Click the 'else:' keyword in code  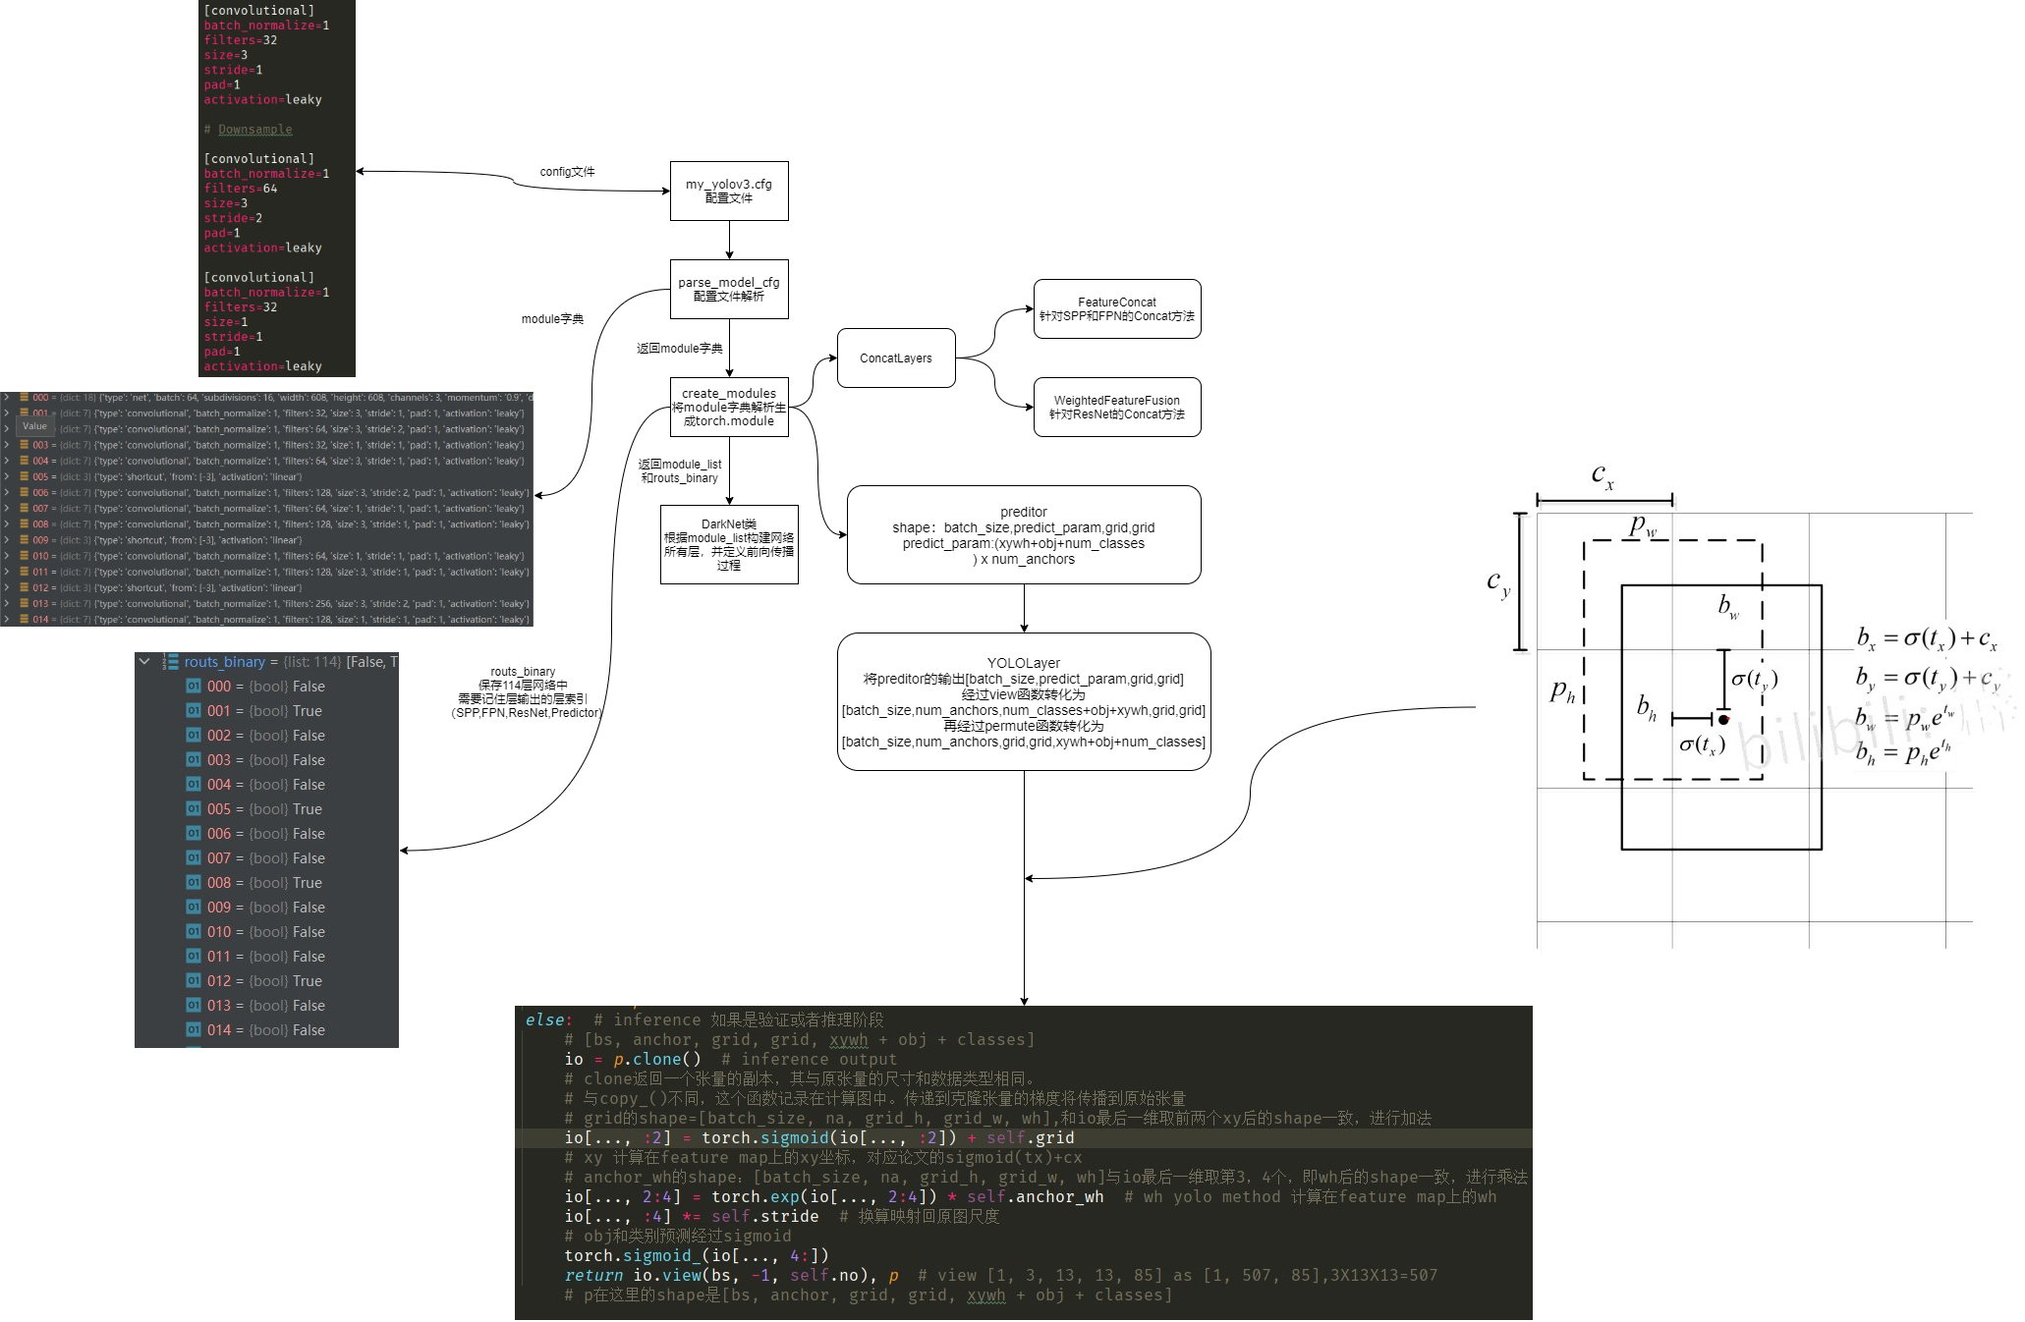click(548, 1019)
